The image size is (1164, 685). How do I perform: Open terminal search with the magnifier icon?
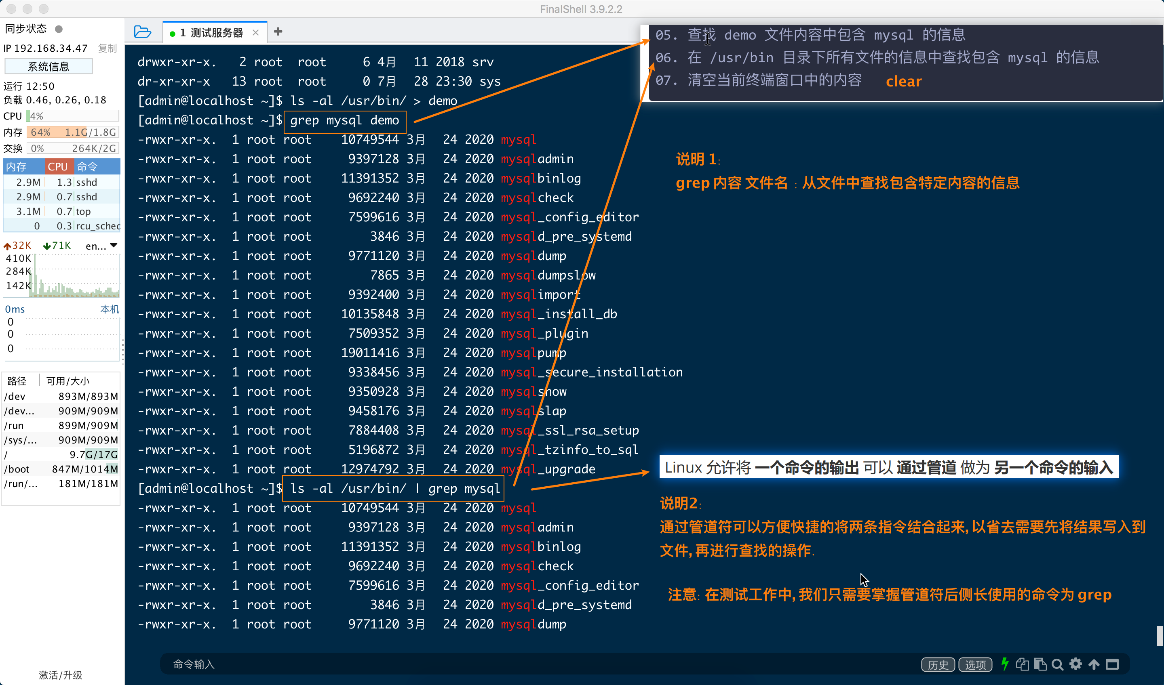1057,665
